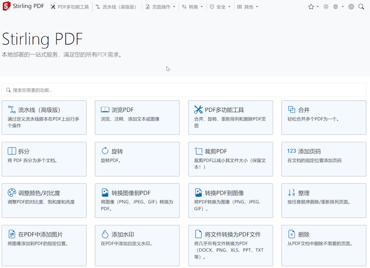Click the 将文件转换为PDF文件 file icon
The height and width of the screenshot is (268, 370).
pyautogui.click(x=198, y=234)
